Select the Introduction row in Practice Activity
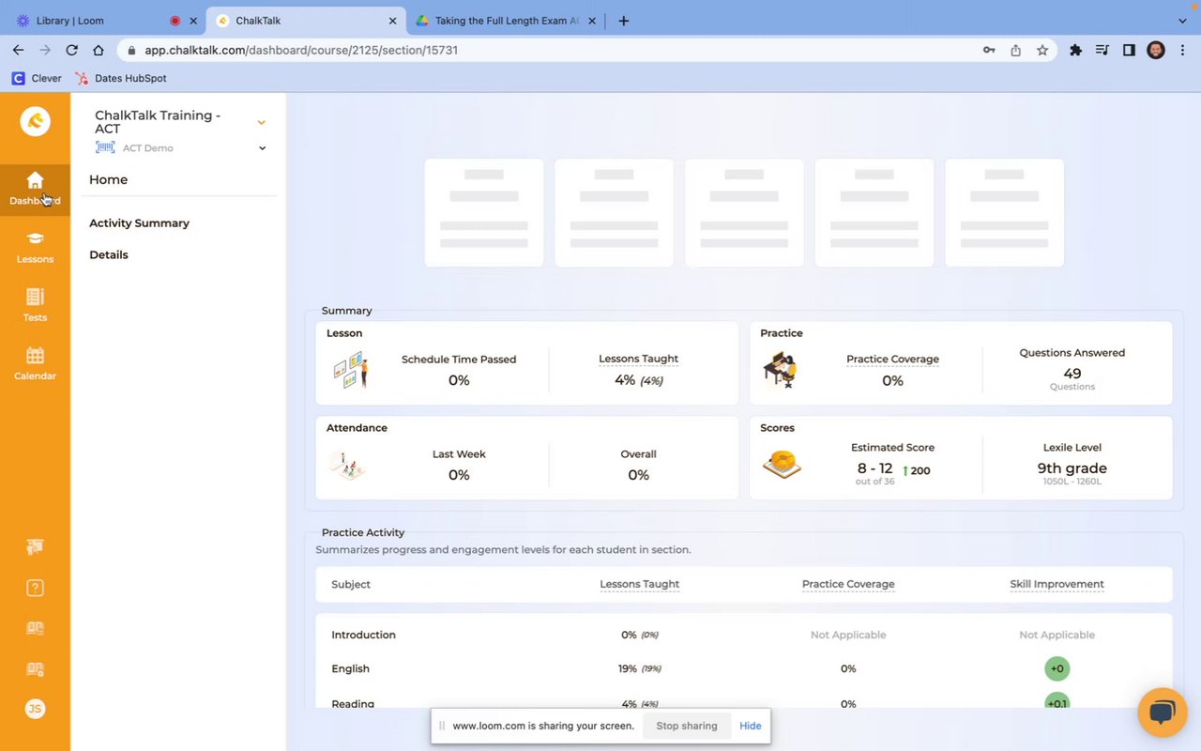This screenshot has height=751, width=1201. (x=743, y=635)
